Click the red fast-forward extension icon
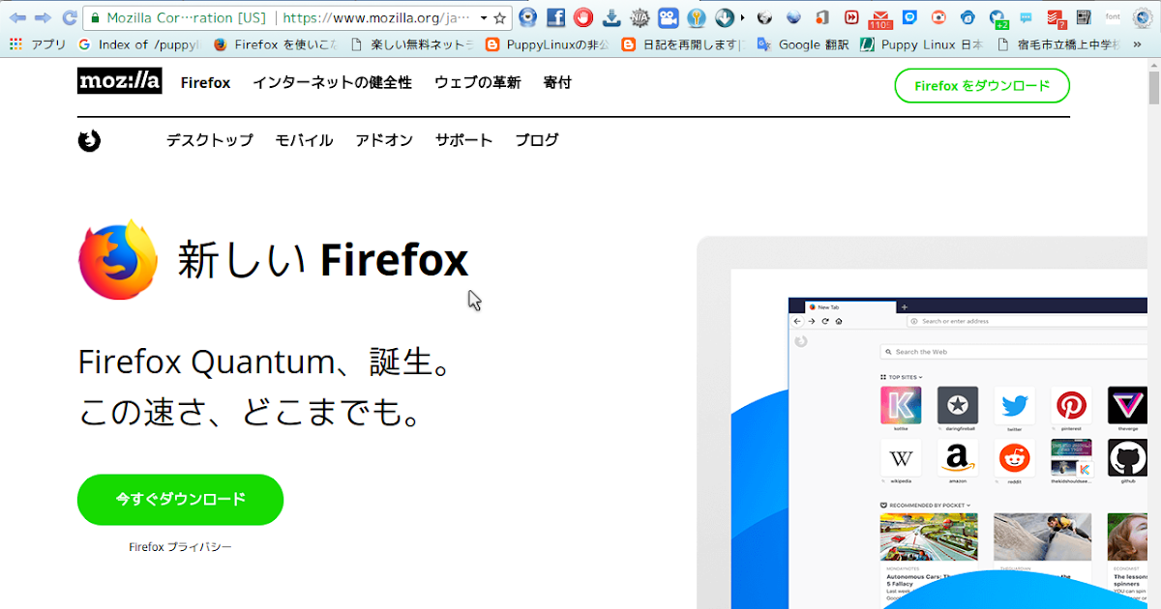The height and width of the screenshot is (609, 1161). (x=850, y=17)
